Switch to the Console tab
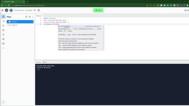This screenshot has height=106, width=189. [x=38, y=62]
